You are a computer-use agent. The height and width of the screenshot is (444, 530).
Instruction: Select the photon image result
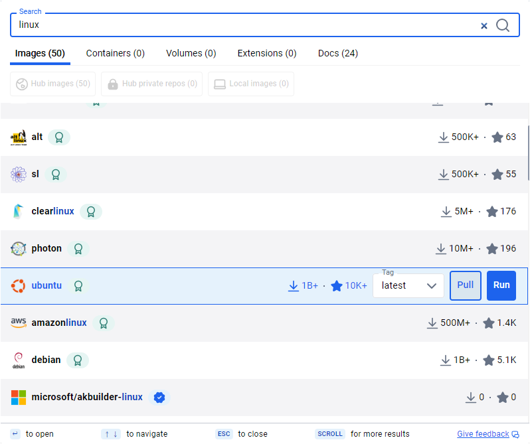[x=264, y=249]
